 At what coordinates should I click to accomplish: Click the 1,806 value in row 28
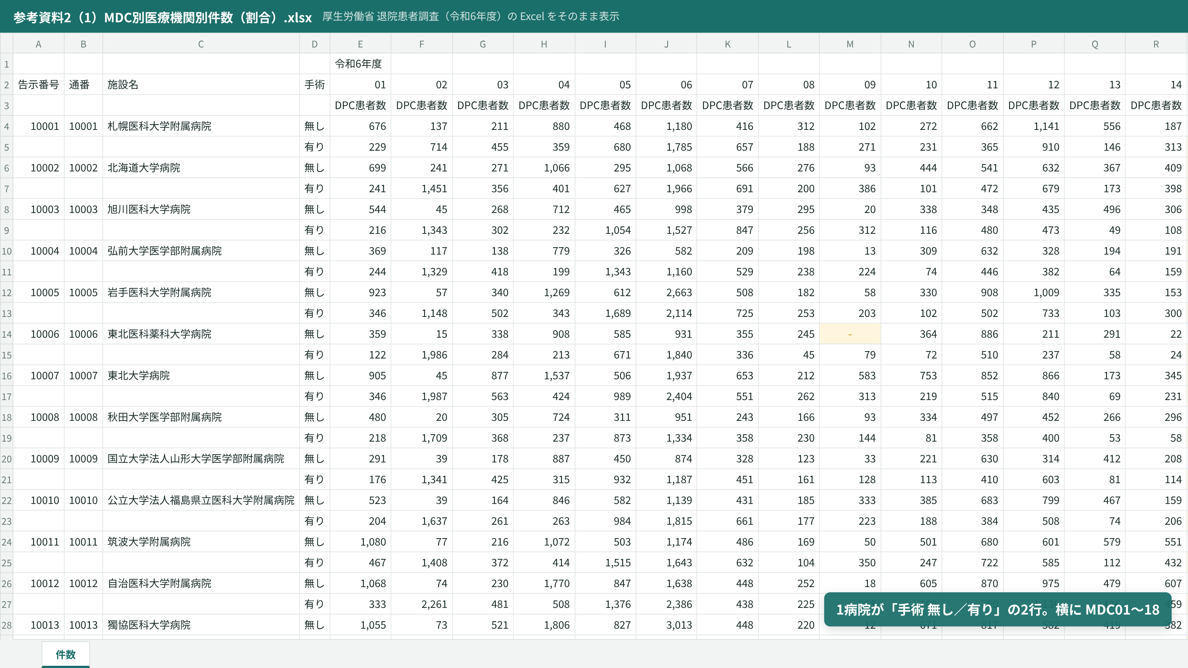coord(544,625)
